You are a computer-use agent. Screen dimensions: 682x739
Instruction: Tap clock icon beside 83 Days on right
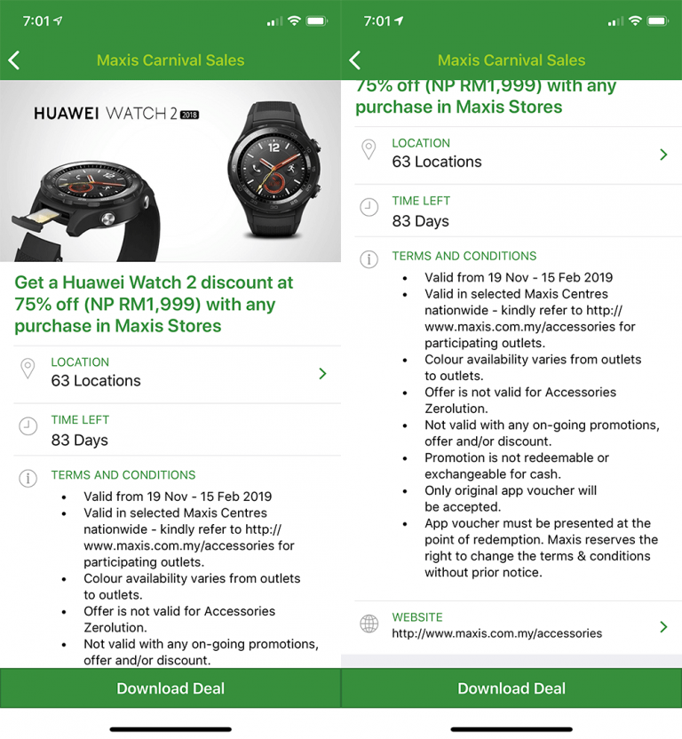369,208
